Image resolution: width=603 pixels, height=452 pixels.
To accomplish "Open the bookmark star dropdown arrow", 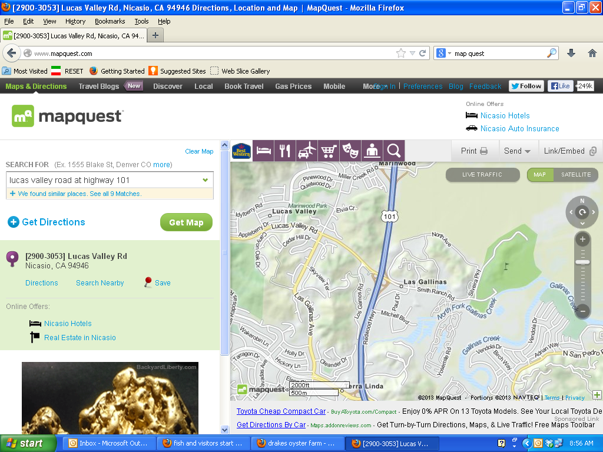I will (x=412, y=53).
